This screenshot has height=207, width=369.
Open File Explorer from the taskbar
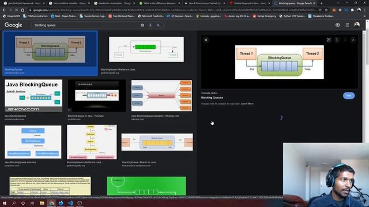(42, 203)
